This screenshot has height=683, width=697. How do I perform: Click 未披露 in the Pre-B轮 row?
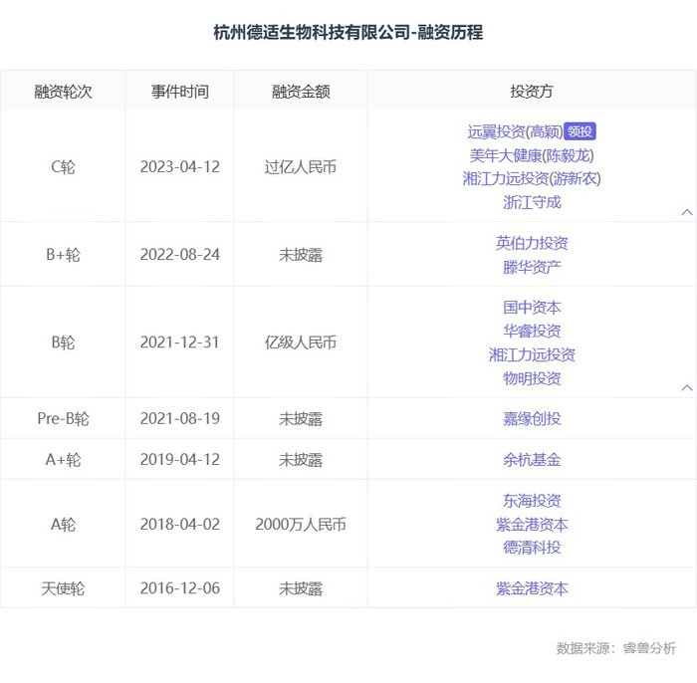[x=301, y=418]
